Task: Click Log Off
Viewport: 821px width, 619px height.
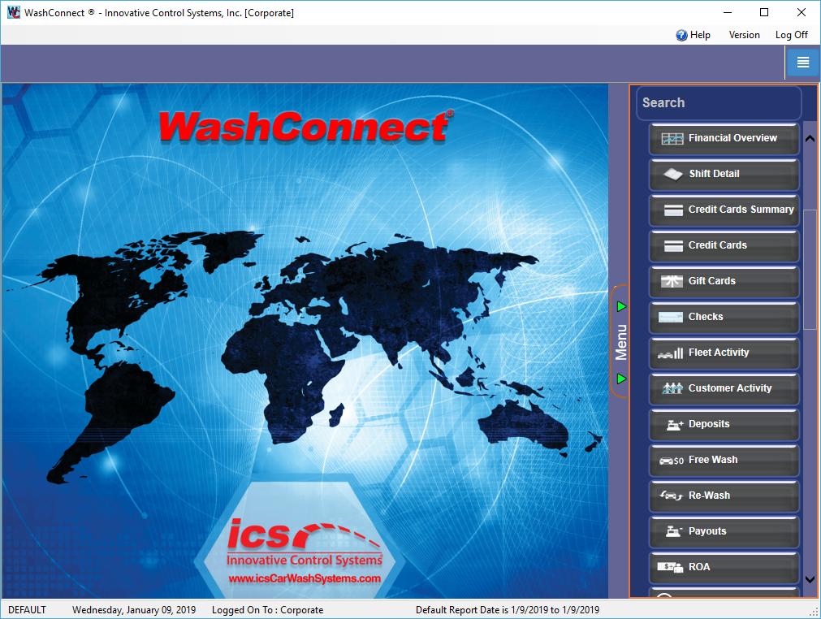Action: coord(791,35)
